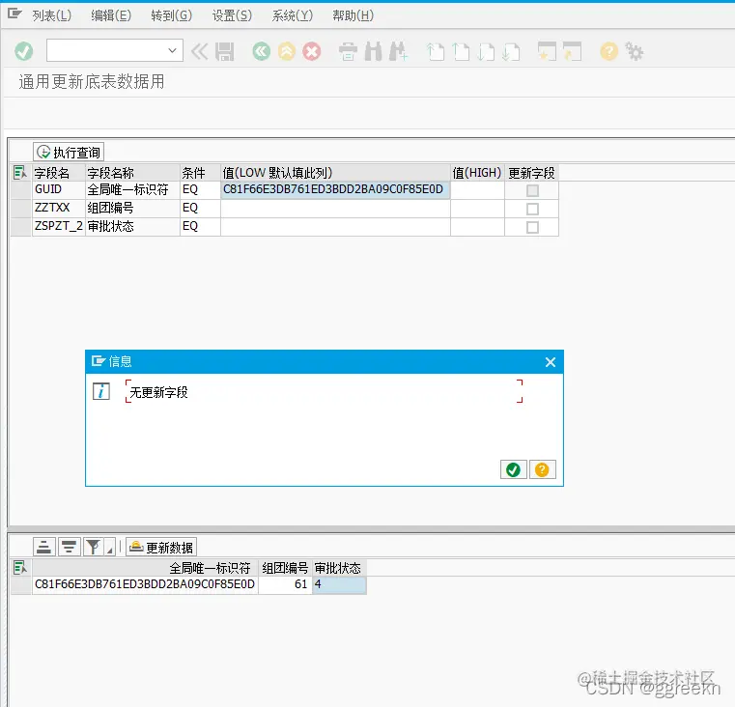Click the select-all icon of the upper grid
The image size is (735, 707).
point(20,173)
